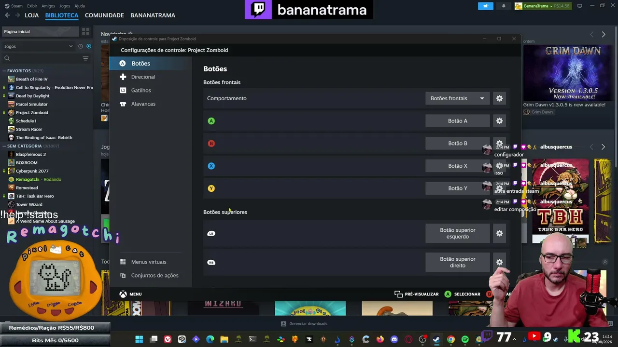Switch to the Direcional tab

point(151,77)
